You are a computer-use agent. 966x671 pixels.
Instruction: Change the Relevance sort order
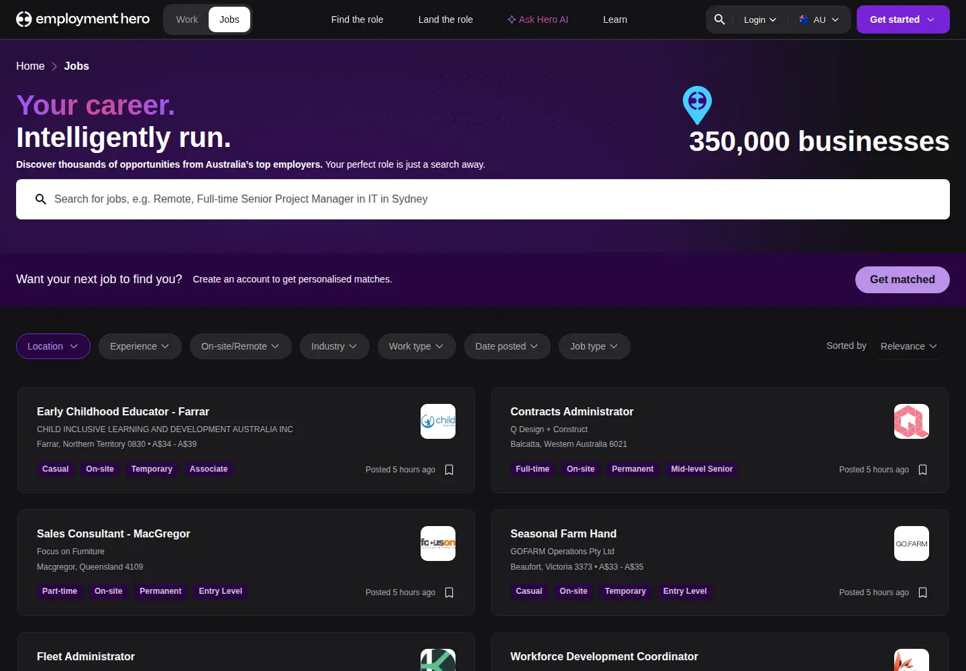pos(909,346)
